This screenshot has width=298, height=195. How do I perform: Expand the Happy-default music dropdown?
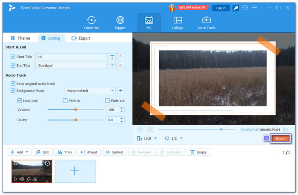click(x=112, y=91)
